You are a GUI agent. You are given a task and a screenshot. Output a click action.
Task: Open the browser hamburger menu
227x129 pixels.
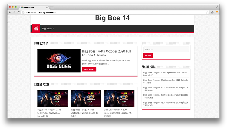[x=217, y=12]
